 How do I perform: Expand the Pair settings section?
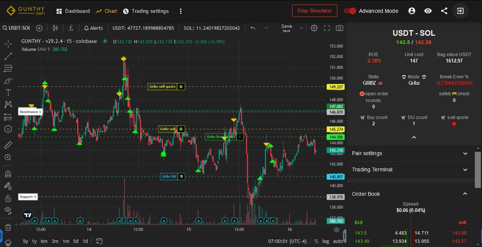[410, 153]
